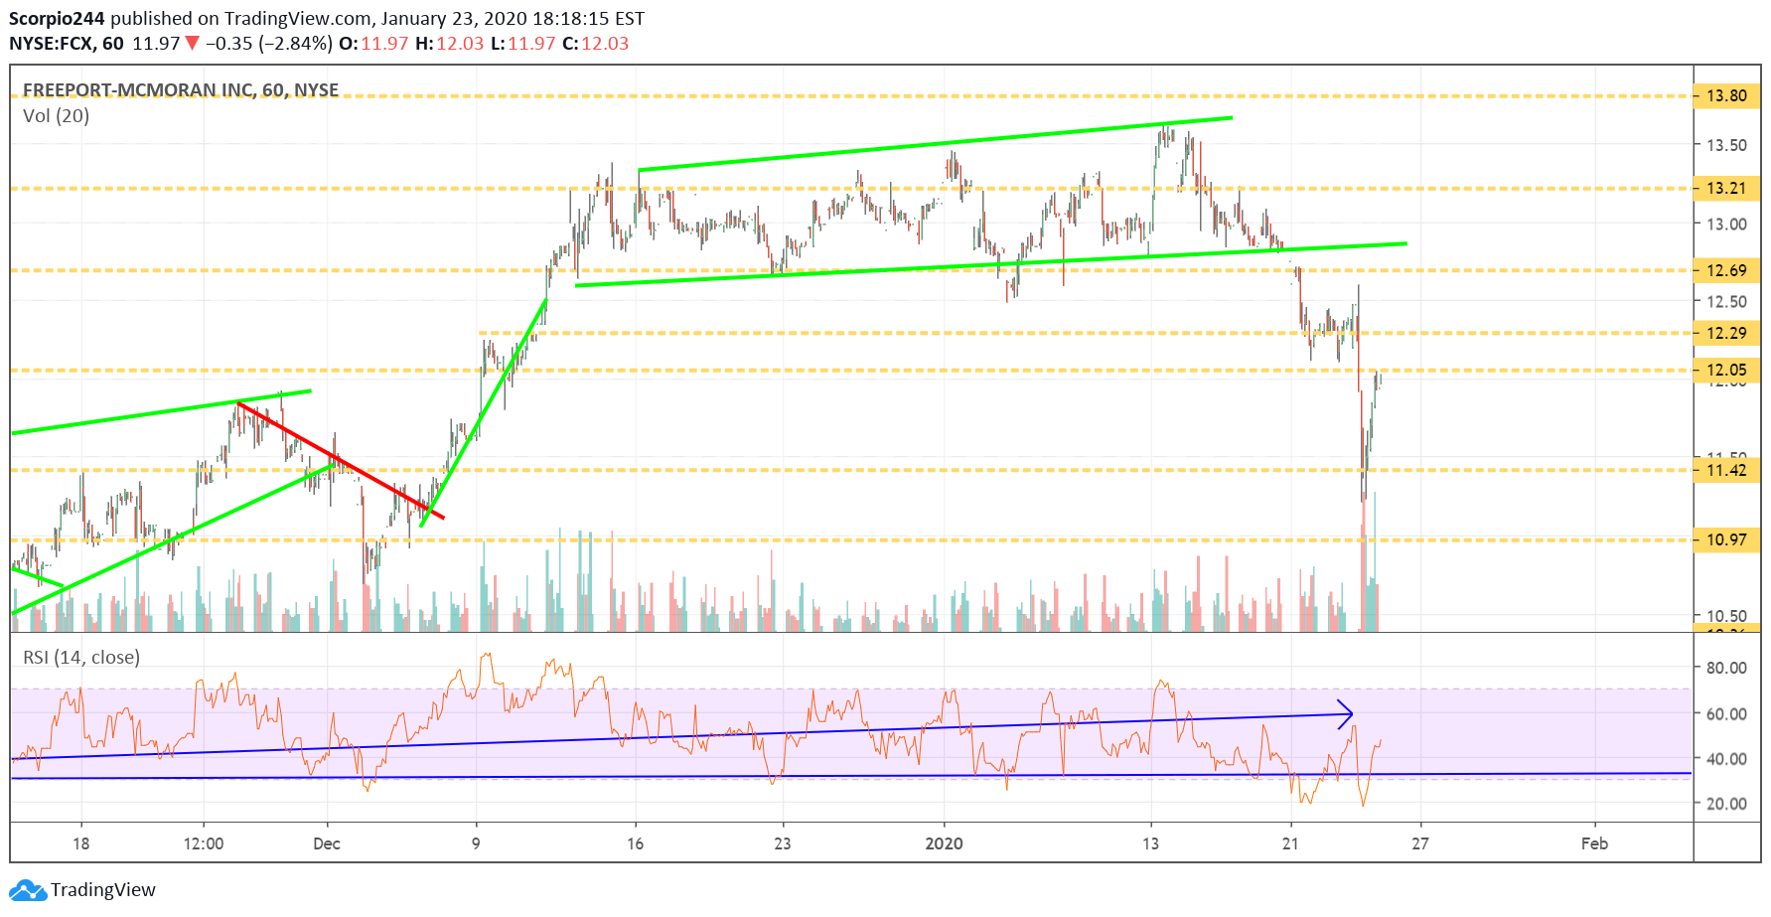
Task: Click the Scorpio244 author name
Action: (57, 19)
